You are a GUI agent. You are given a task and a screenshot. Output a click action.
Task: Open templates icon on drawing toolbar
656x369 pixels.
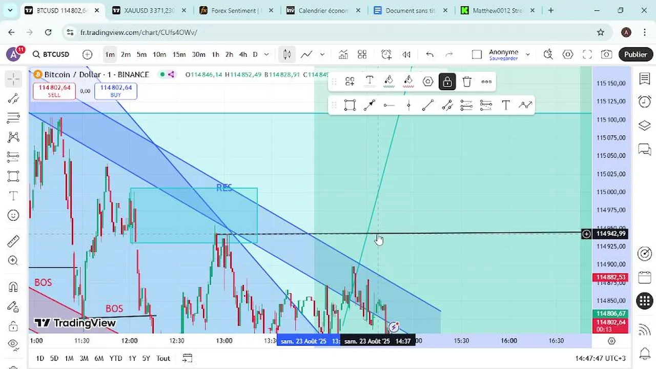click(350, 81)
